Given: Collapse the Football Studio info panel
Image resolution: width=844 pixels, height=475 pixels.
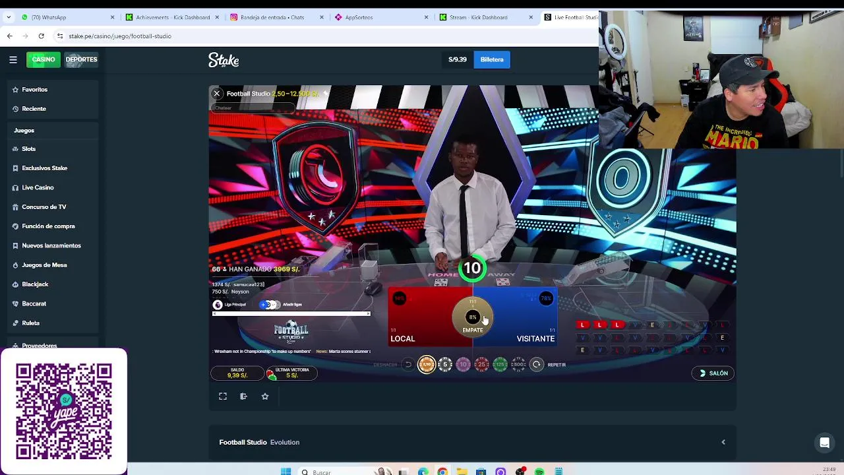Looking at the screenshot, I should (x=723, y=442).
